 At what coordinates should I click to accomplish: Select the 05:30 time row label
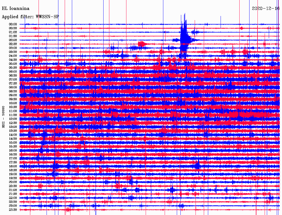point(13,68)
